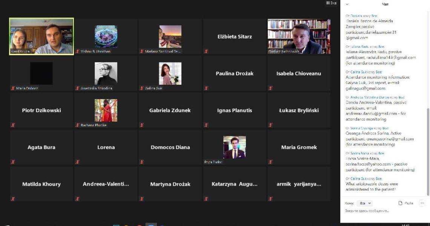Select Anastasiia Shkodina's profile photo tile
This screenshot has height=226, width=430.
click(x=106, y=73)
